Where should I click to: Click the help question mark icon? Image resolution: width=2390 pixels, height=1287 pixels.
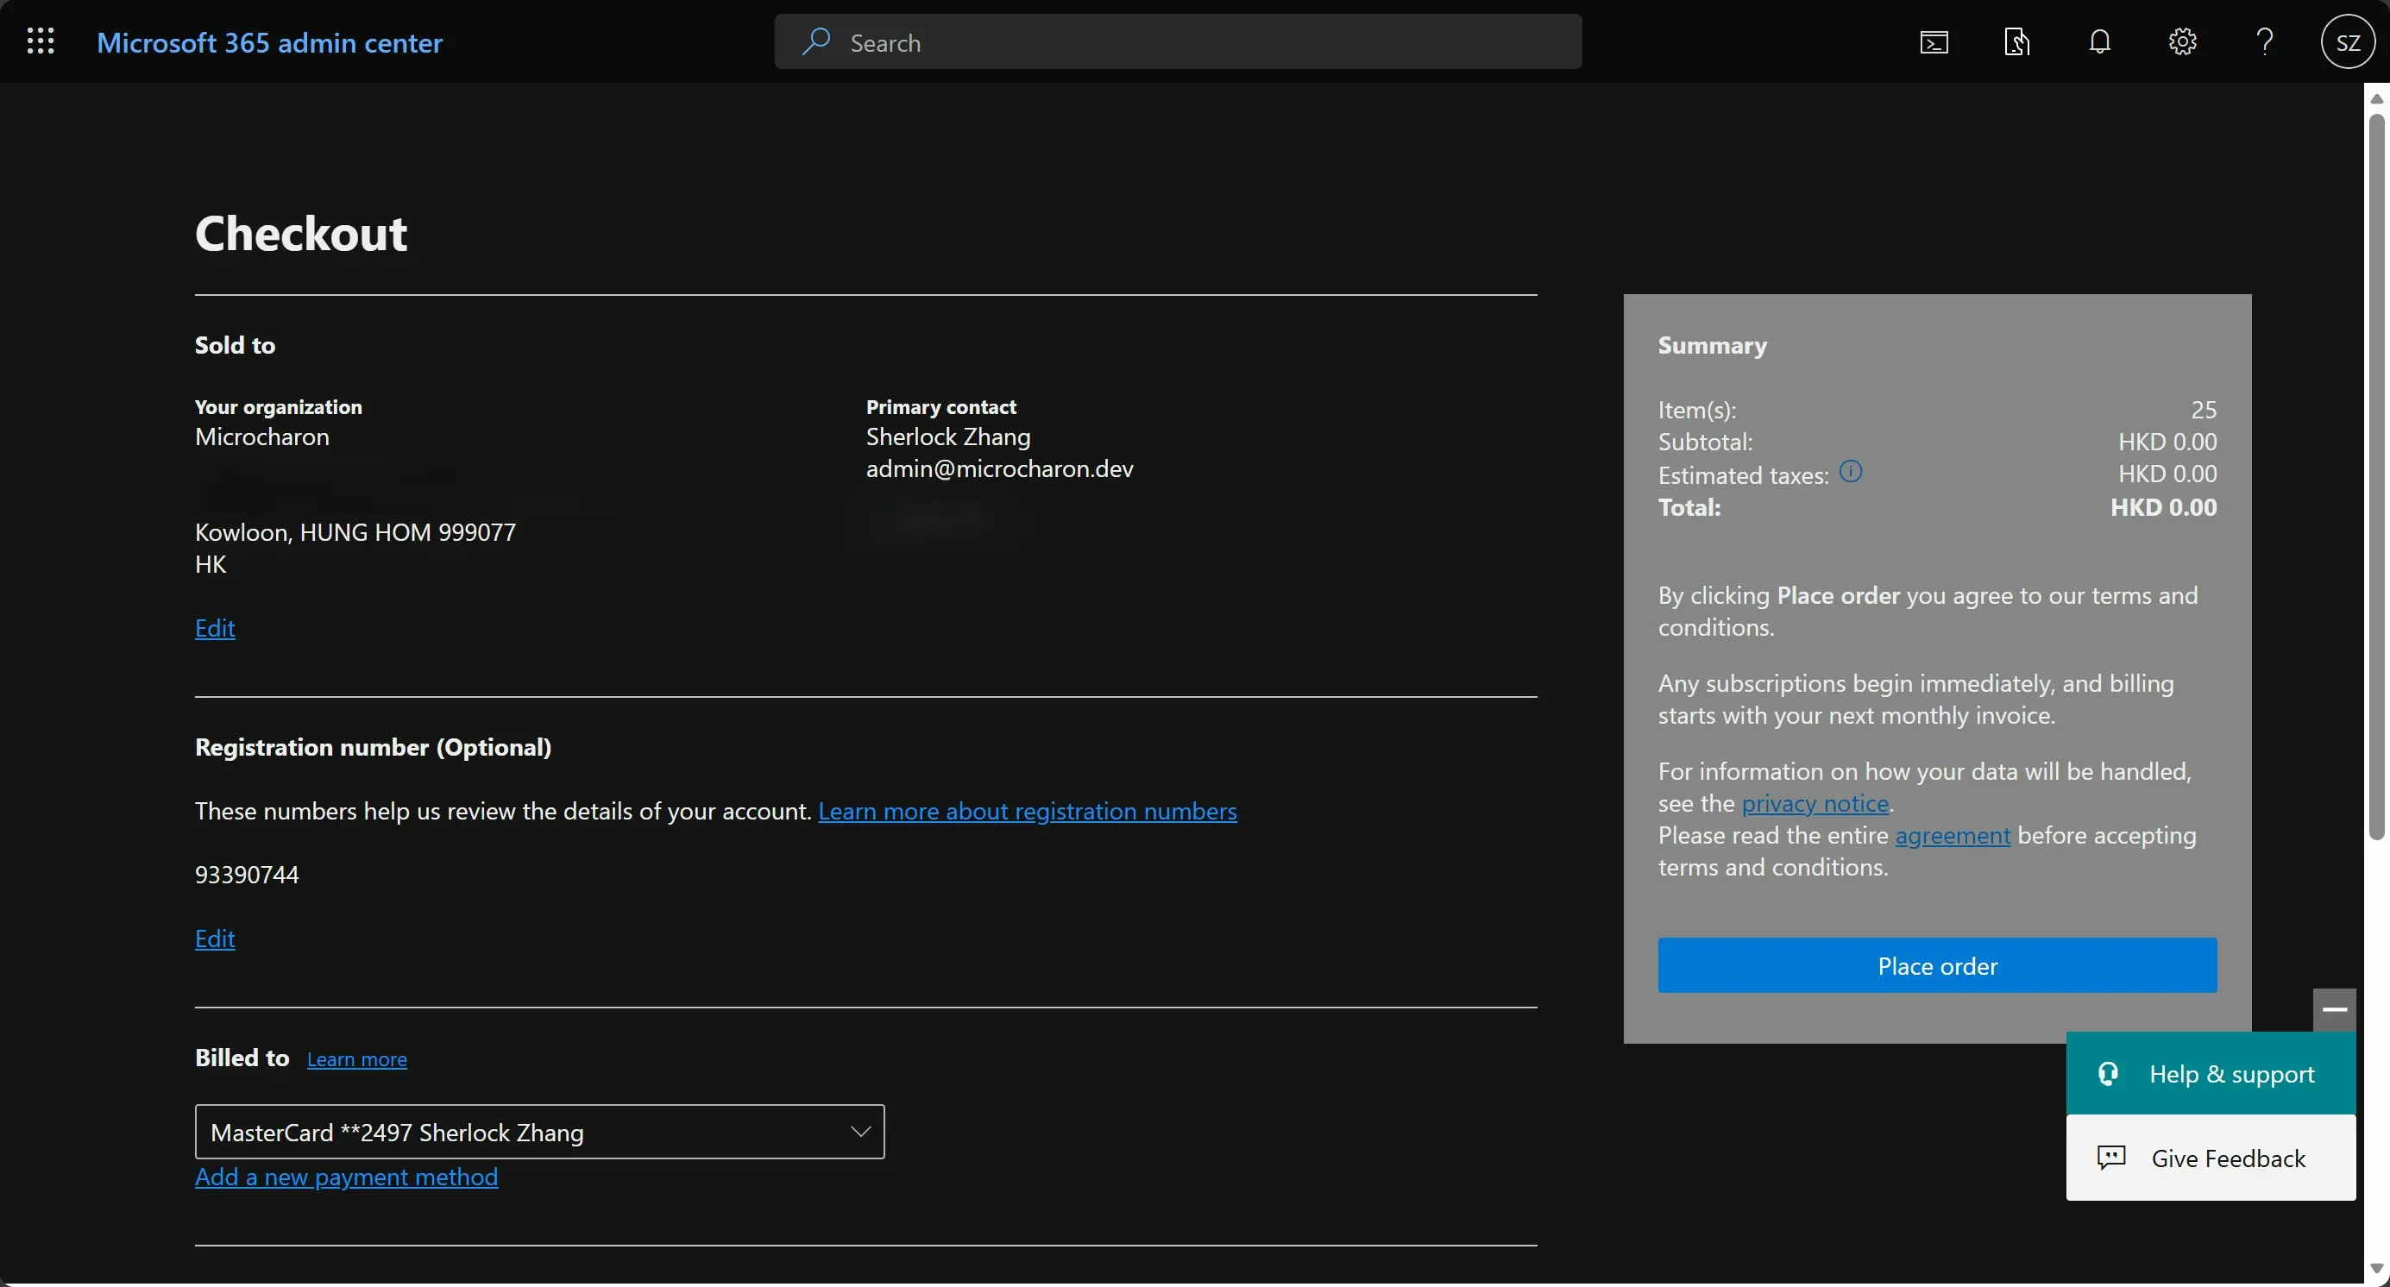(2265, 42)
